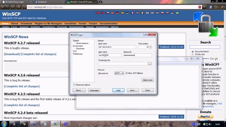
Task: Open the Scripting sub-navigation link
Action: click(x=35, y=27)
